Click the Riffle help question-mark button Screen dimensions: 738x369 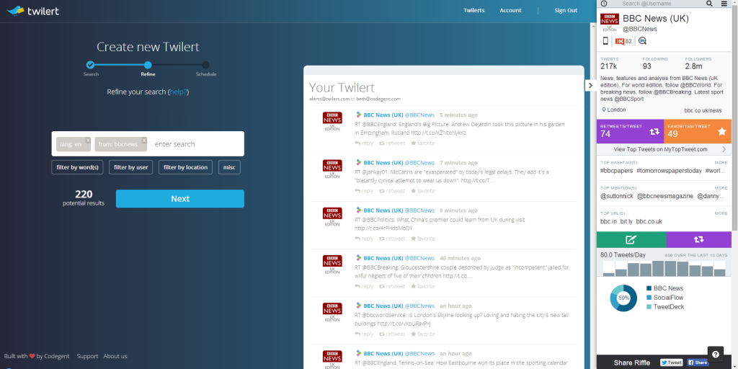716,355
